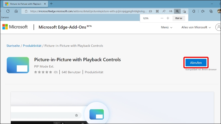Go to Startseite breadcrumb
The image size is (221, 124).
pyautogui.click(x=13, y=46)
